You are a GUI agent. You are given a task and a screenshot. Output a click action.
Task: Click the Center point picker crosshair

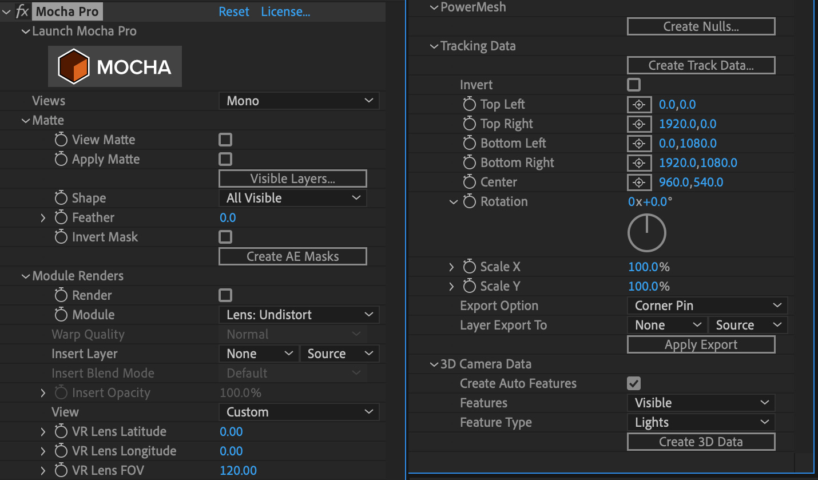pos(640,183)
